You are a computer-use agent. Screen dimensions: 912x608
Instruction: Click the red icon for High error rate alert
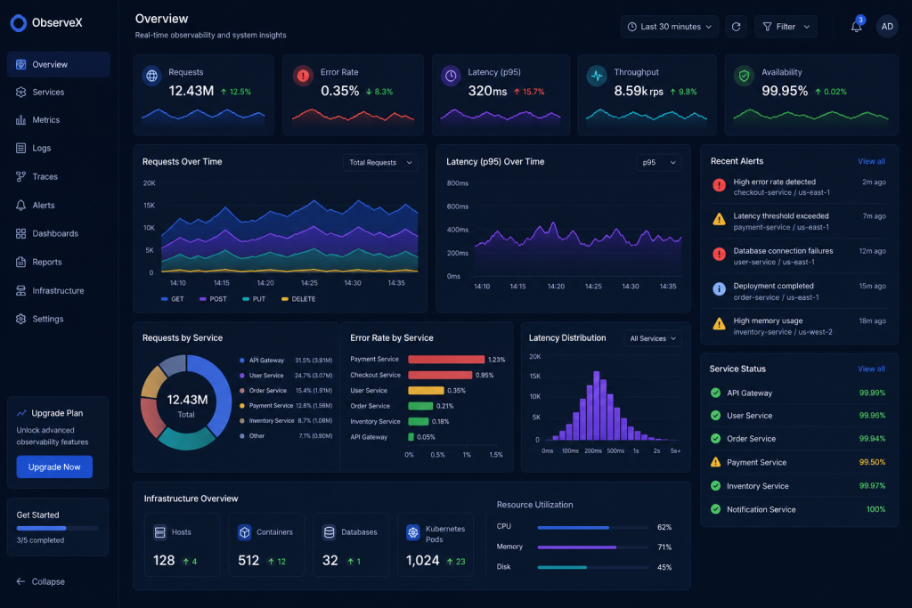click(719, 185)
